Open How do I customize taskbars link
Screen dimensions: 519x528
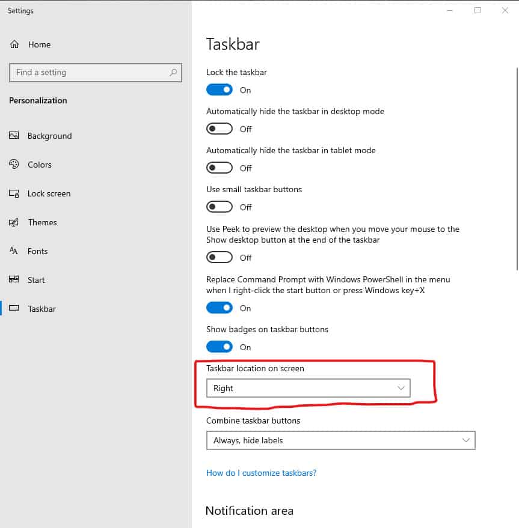tap(262, 473)
